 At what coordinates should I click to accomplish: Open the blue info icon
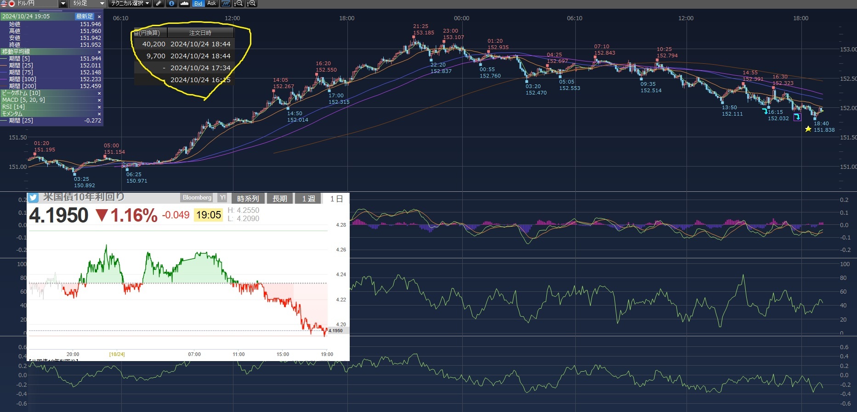click(171, 4)
